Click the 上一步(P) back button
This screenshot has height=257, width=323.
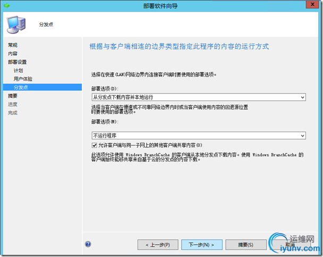click(158, 245)
